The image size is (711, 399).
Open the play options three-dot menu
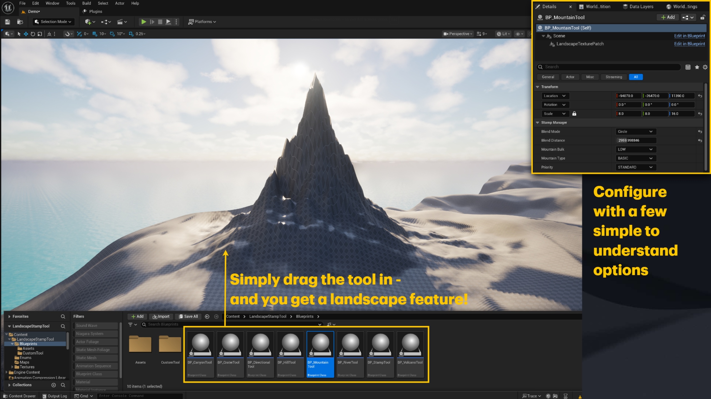[176, 22]
